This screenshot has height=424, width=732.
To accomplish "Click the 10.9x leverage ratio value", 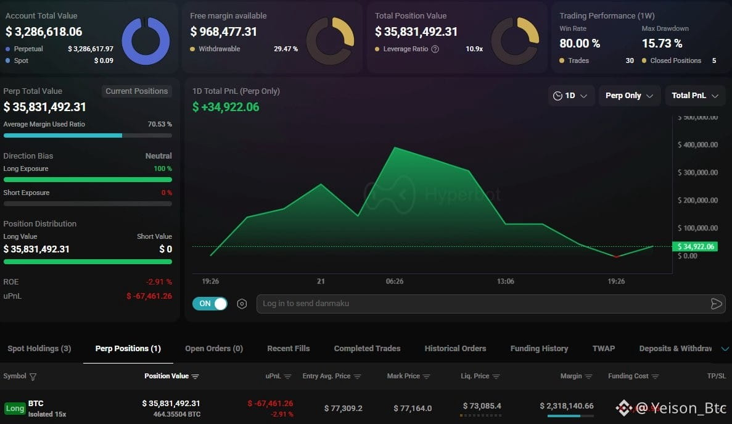I will [474, 49].
